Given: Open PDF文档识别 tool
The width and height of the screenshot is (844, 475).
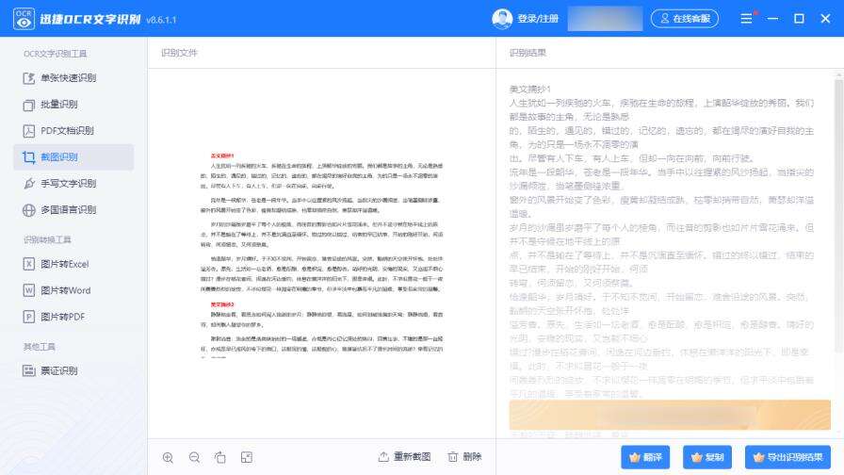Looking at the screenshot, I should [58, 131].
